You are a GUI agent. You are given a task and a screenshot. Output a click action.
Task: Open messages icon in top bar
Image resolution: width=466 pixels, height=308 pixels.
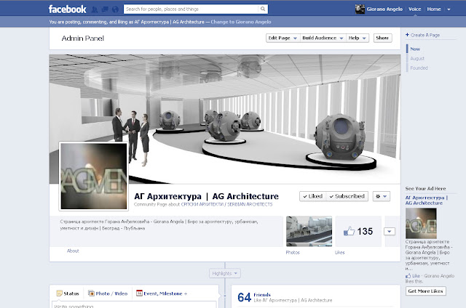(x=105, y=9)
